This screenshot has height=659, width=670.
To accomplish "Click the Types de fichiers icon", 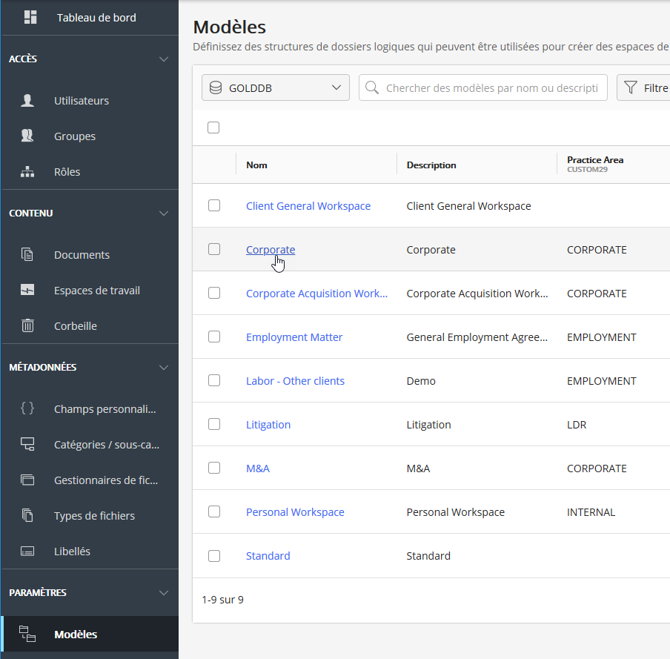I will [27, 516].
